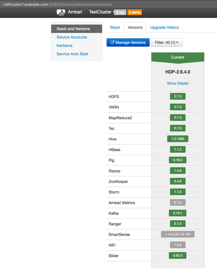
Task: Click the Kafka row label
Action: pos(114,213)
